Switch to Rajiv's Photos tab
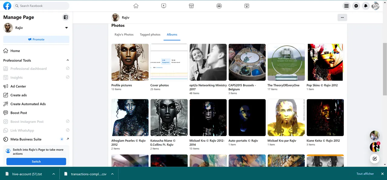Screen dimensions: 387x180 [124, 35]
